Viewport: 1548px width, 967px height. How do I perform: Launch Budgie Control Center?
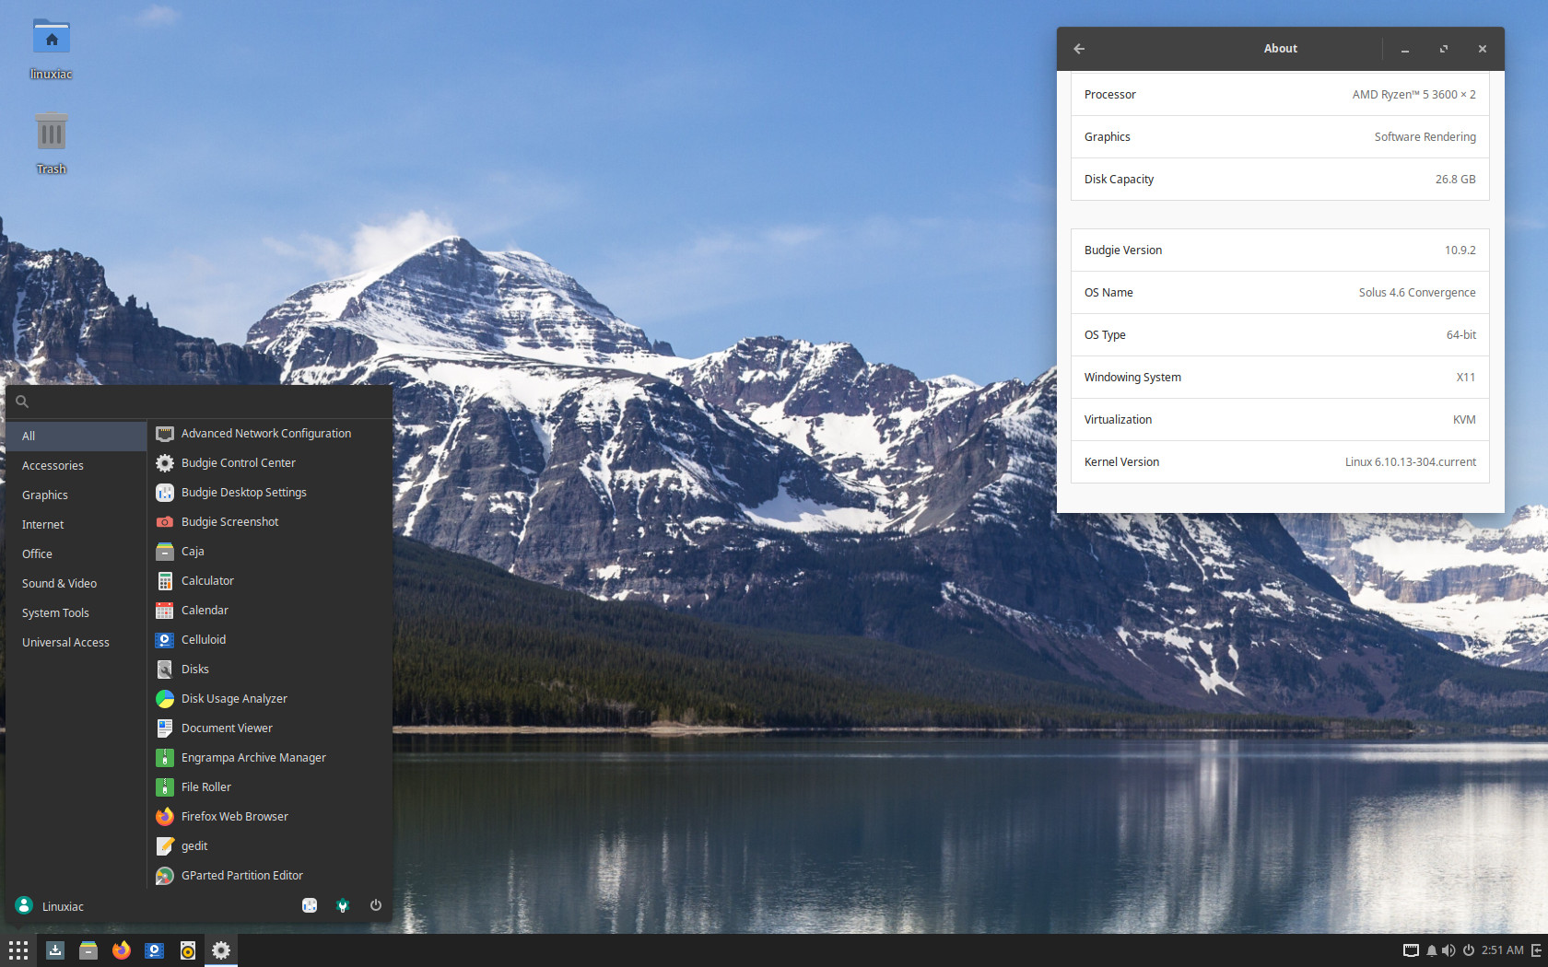point(269,463)
